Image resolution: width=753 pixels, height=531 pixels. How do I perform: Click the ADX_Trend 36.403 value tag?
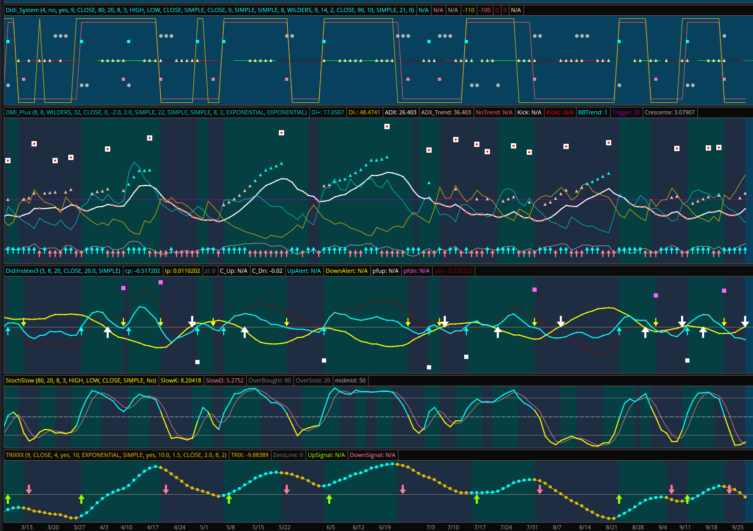[446, 112]
